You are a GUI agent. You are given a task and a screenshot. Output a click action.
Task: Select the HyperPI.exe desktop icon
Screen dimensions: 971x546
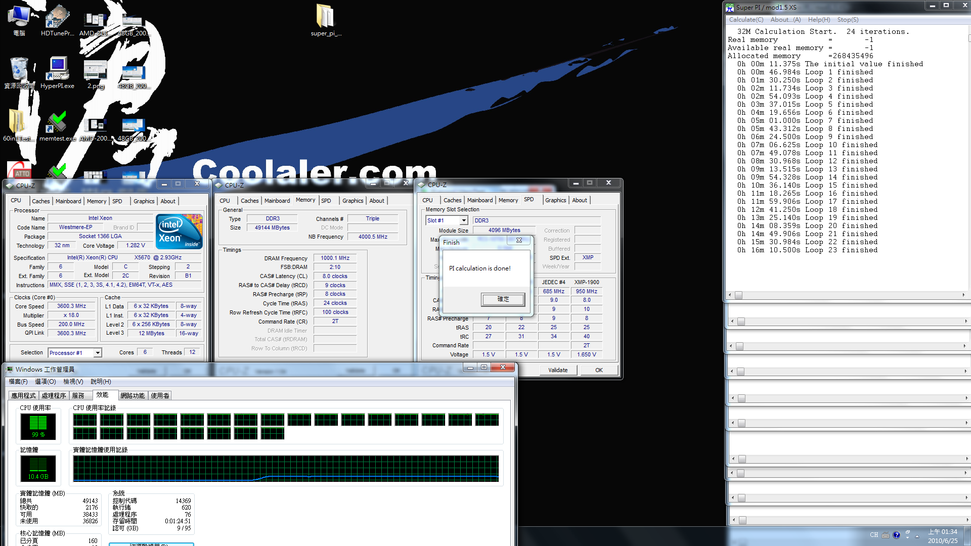point(58,73)
